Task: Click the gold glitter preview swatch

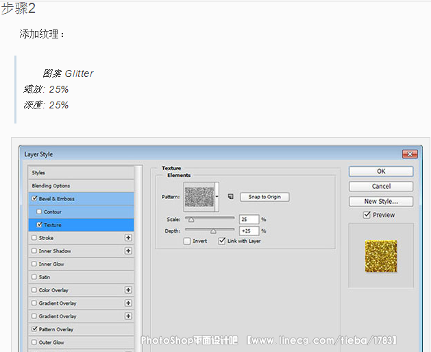Action: coord(381,256)
